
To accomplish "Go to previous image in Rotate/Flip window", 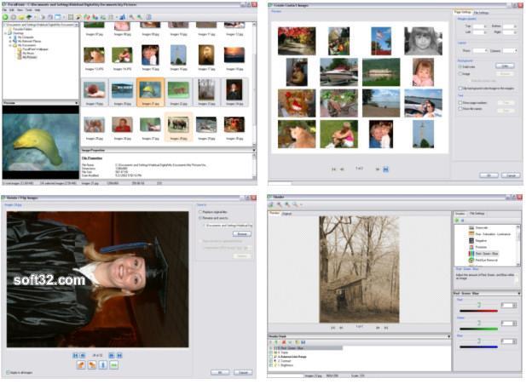I will pos(83,355).
